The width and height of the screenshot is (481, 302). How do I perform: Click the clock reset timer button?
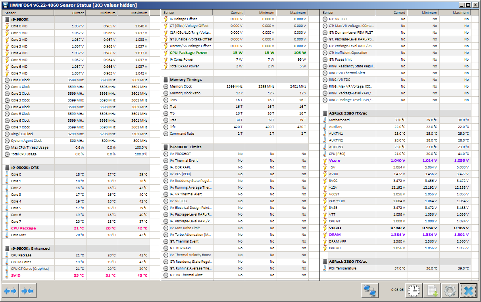(x=413, y=291)
